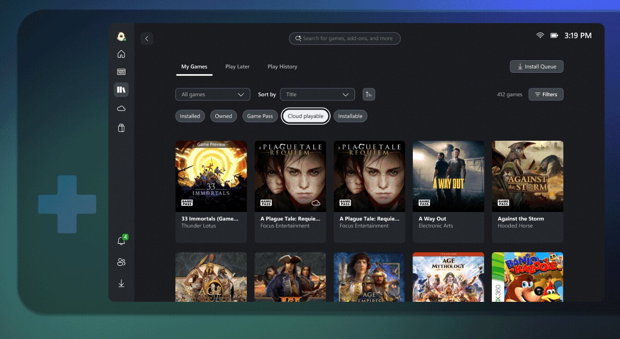This screenshot has height=339, width=620.
Task: Open the profile avatar in sidebar
Action: pyautogui.click(x=121, y=36)
